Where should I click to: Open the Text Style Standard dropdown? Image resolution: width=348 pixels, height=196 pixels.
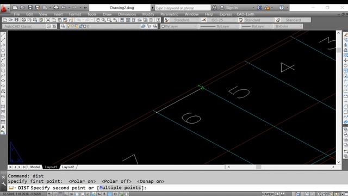point(184,20)
